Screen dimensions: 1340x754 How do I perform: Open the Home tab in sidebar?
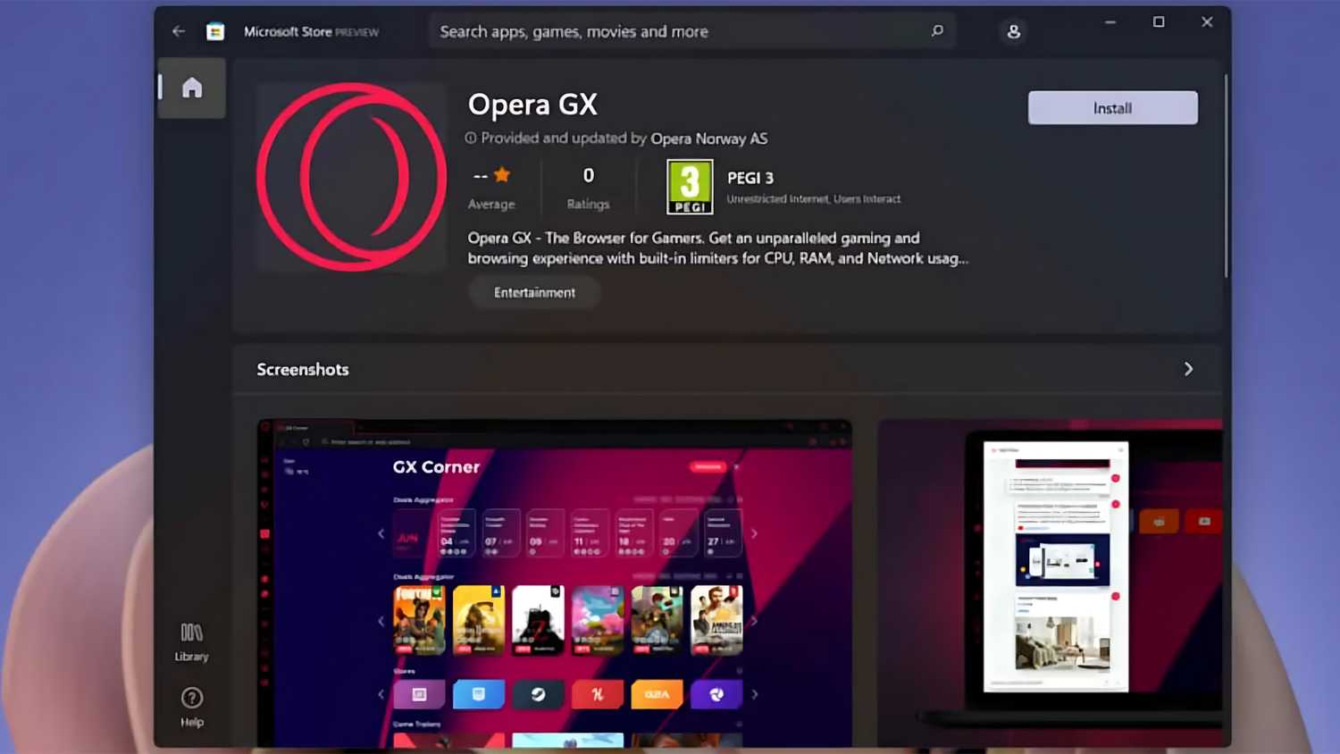pos(192,88)
